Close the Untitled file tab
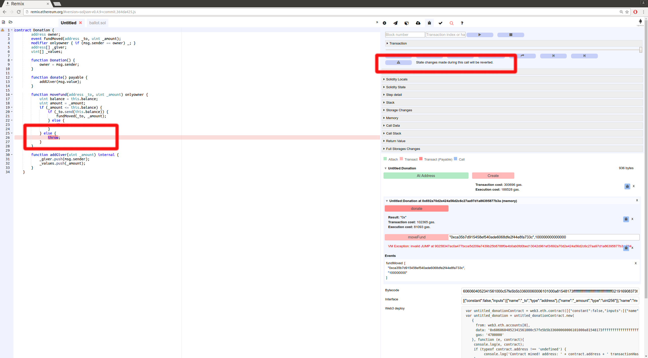Screen dimensions: 648x358 [80, 23]
